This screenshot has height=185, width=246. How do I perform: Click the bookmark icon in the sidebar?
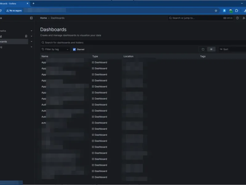pos(26,36)
